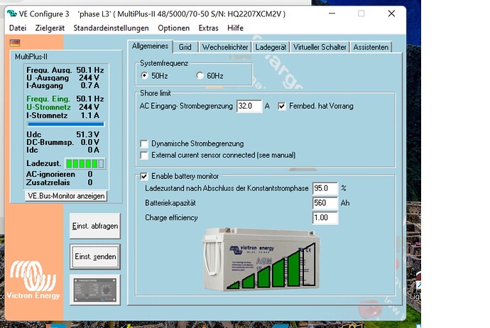
Task: Toggle Enable battery monitor checkbox
Action: tap(144, 176)
